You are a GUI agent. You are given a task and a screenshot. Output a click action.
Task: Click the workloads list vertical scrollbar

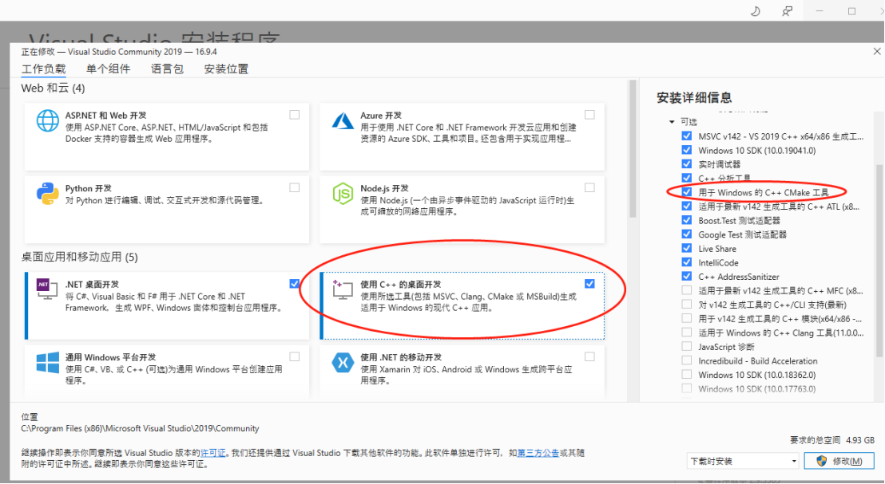[633, 149]
